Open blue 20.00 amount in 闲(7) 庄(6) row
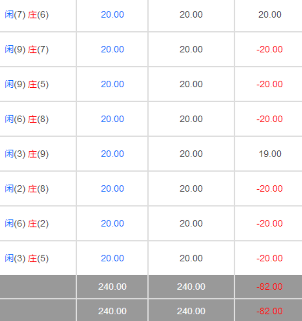The height and width of the screenshot is (321, 302). click(112, 15)
